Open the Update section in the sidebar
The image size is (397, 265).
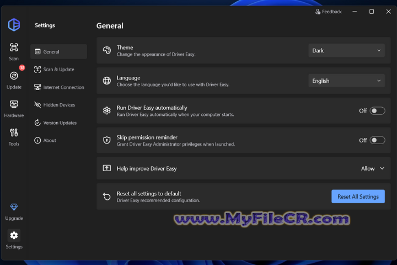14,81
